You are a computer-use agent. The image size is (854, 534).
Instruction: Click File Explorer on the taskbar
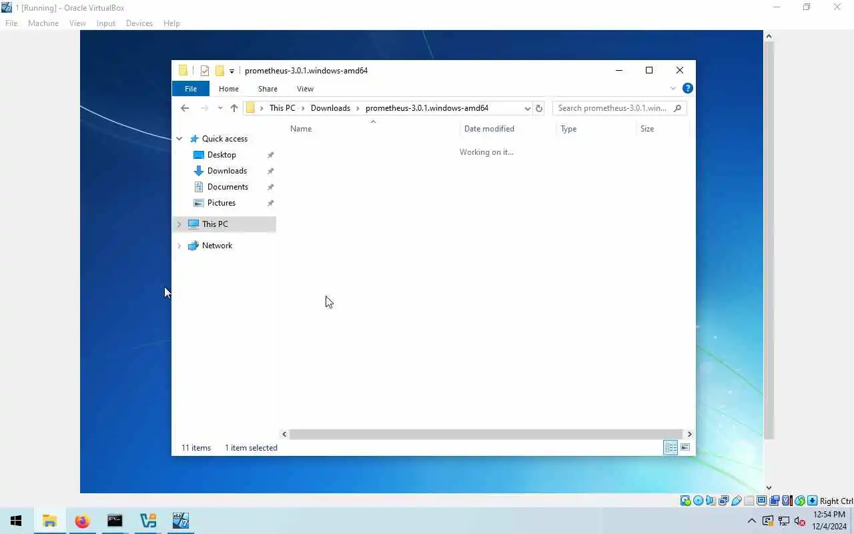click(x=49, y=521)
